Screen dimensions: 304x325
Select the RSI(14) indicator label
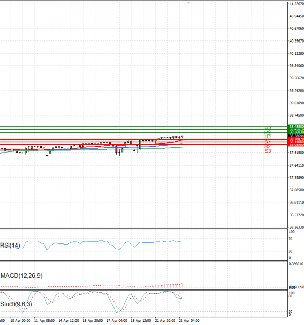click(10, 245)
